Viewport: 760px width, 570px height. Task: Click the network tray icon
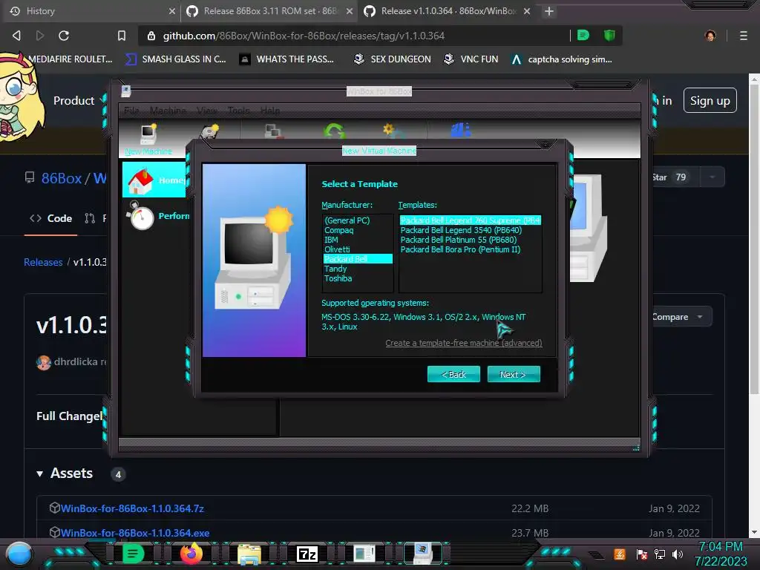pyautogui.click(x=660, y=554)
